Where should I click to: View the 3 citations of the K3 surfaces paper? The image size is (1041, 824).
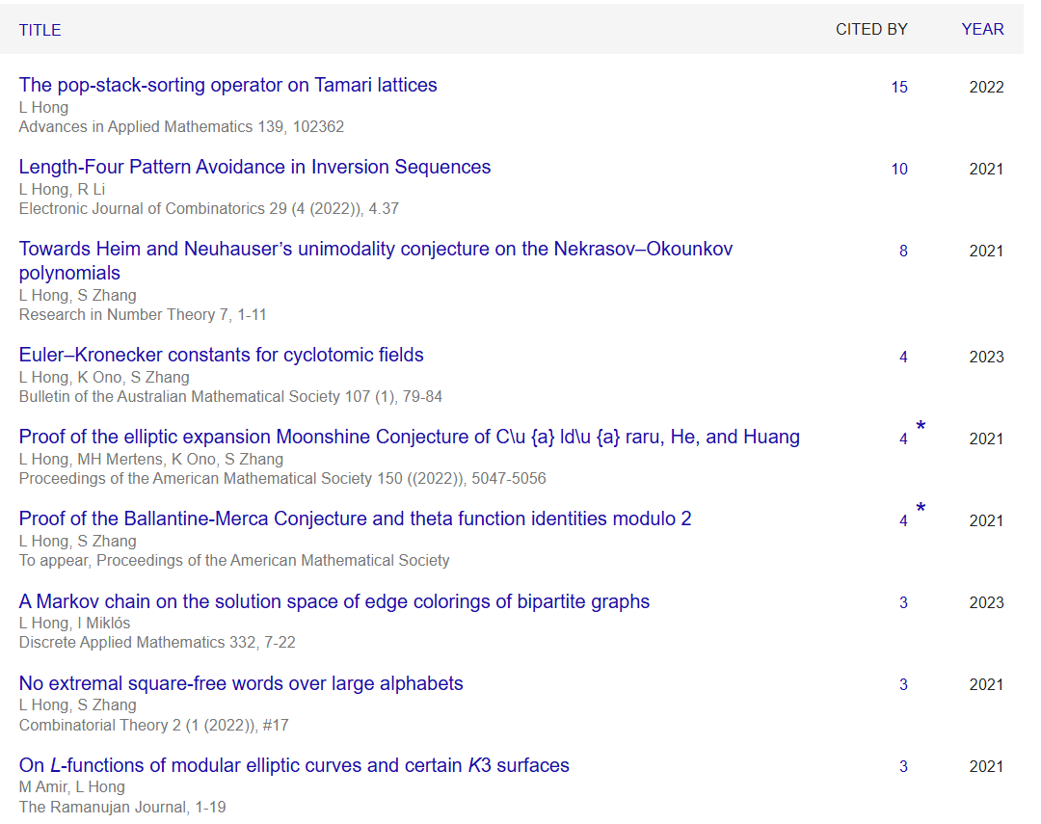pyautogui.click(x=903, y=766)
